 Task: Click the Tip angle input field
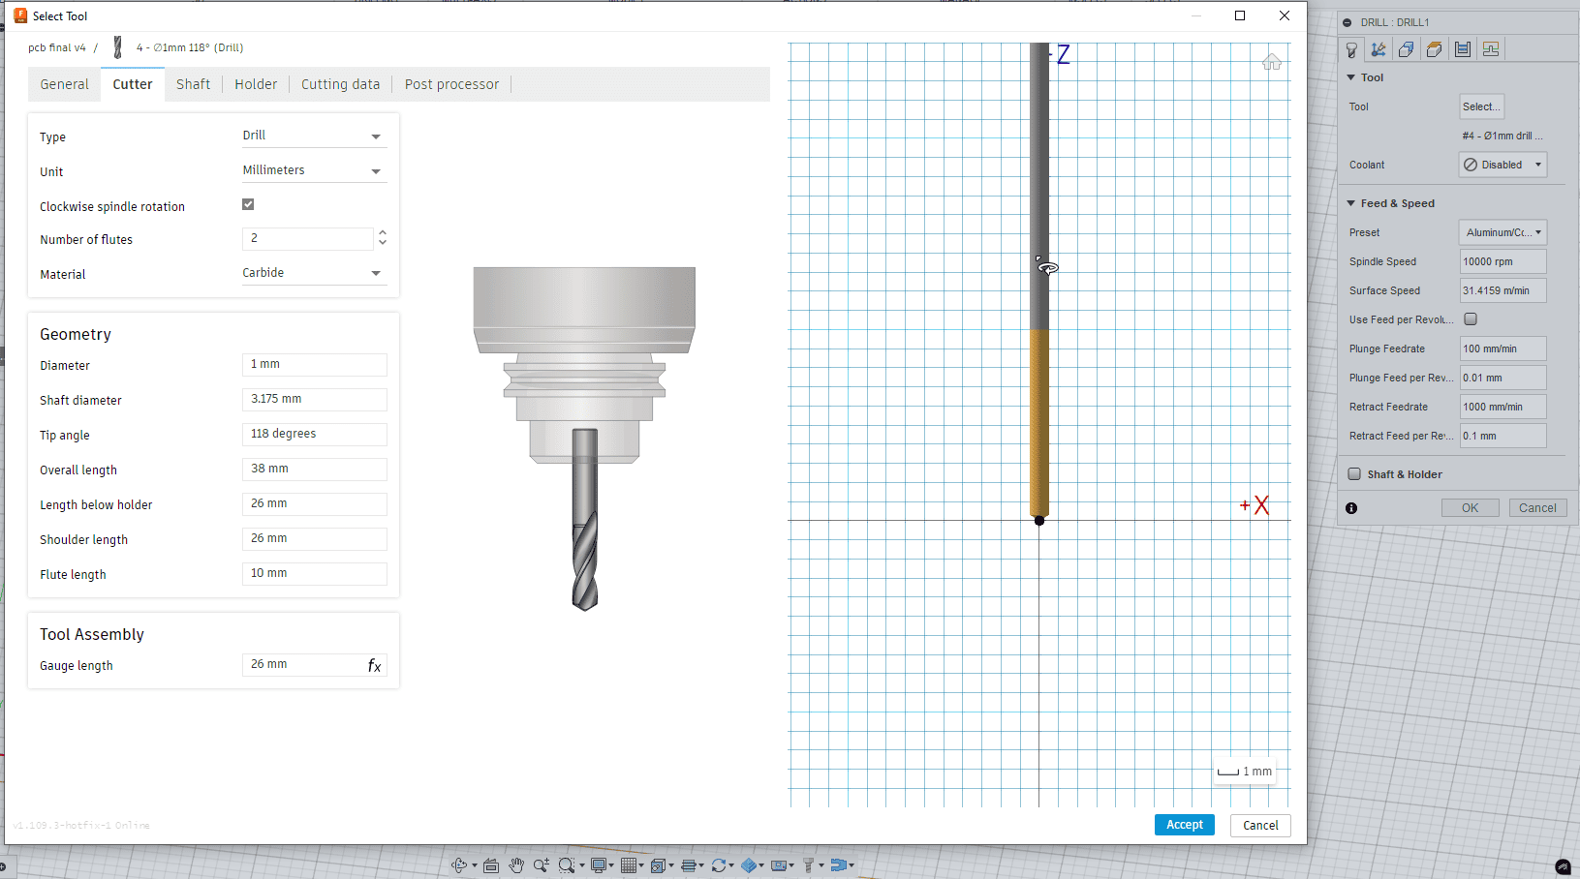[314, 434]
